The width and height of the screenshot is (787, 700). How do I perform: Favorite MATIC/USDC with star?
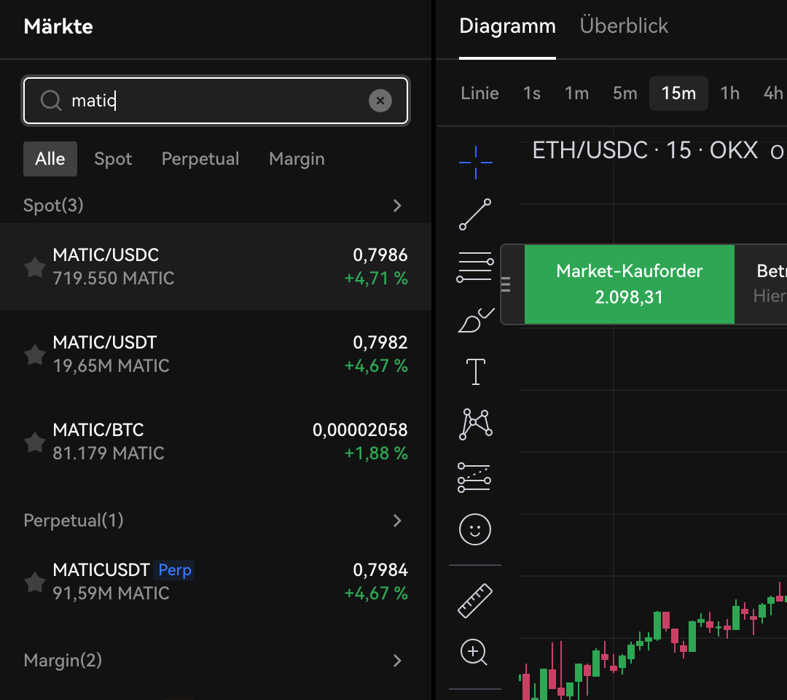point(35,267)
